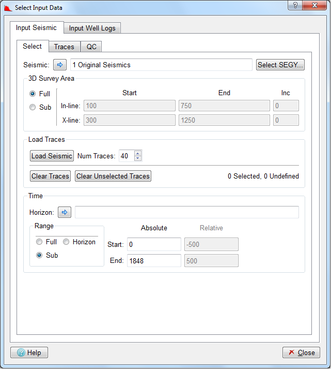Viewport: 331px width, 369px height.
Task: Click the Clear Traces button
Action: pyautogui.click(x=50, y=176)
